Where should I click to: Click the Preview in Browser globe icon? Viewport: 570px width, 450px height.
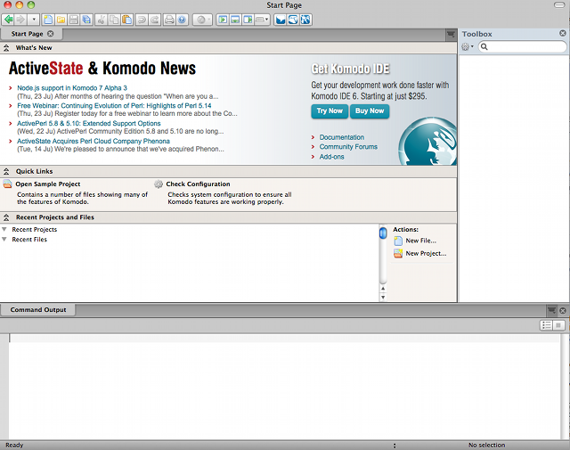[182, 20]
